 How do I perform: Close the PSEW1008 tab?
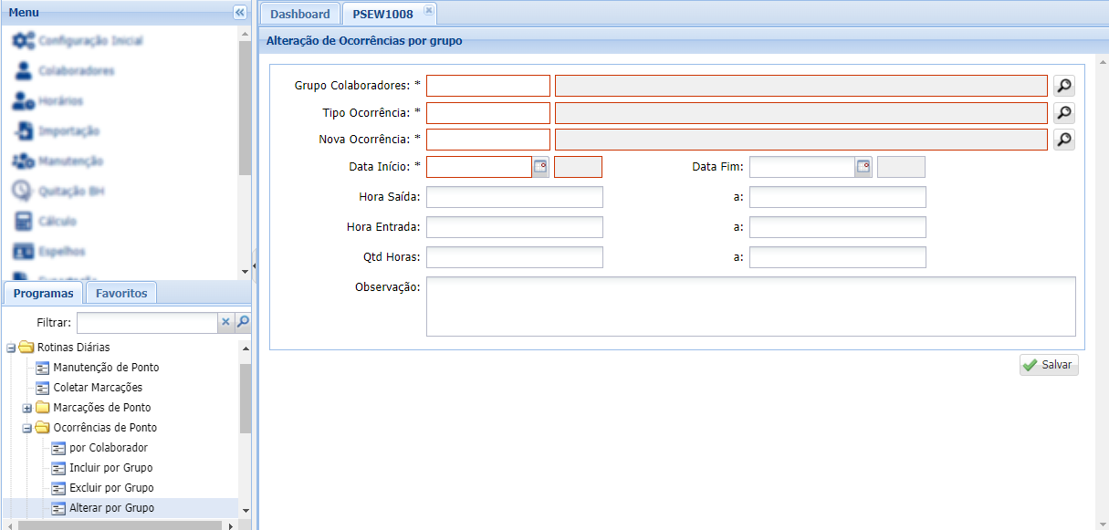(429, 10)
